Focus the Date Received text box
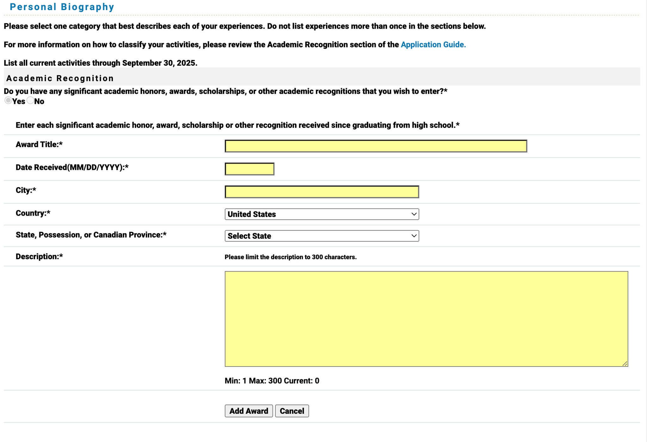The width and height of the screenshot is (647, 442). [x=249, y=169]
